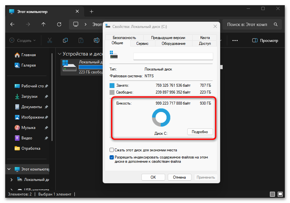Unpin Рабочий стол via its pin icon
The width and height of the screenshot is (290, 203).
click(x=46, y=86)
